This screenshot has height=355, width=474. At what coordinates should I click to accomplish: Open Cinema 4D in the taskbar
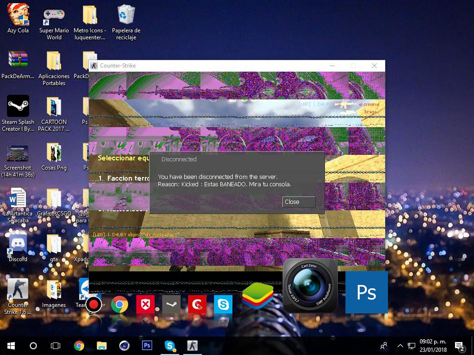coord(124,346)
